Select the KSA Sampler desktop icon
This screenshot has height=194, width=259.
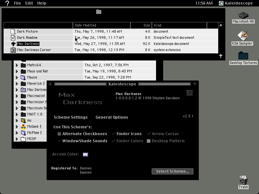click(242, 36)
